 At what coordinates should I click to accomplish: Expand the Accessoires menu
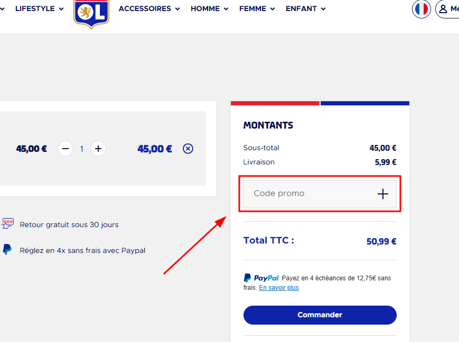149,8
